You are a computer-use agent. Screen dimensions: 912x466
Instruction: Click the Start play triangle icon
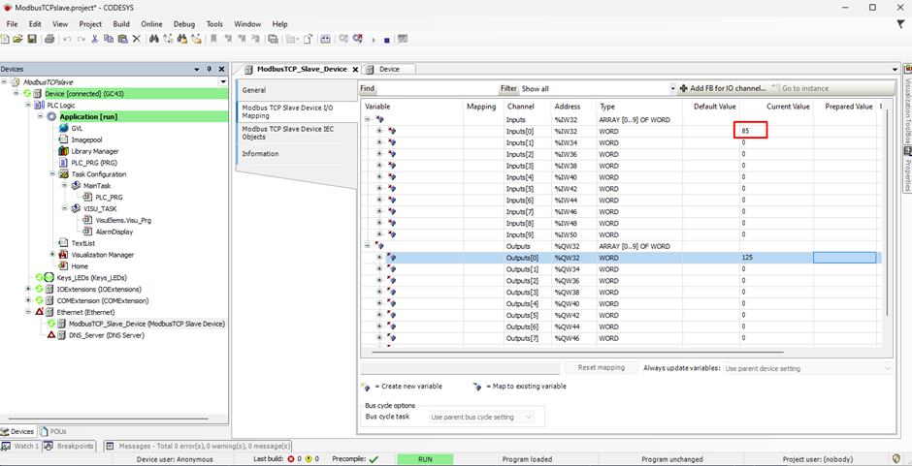pyautogui.click(x=374, y=40)
